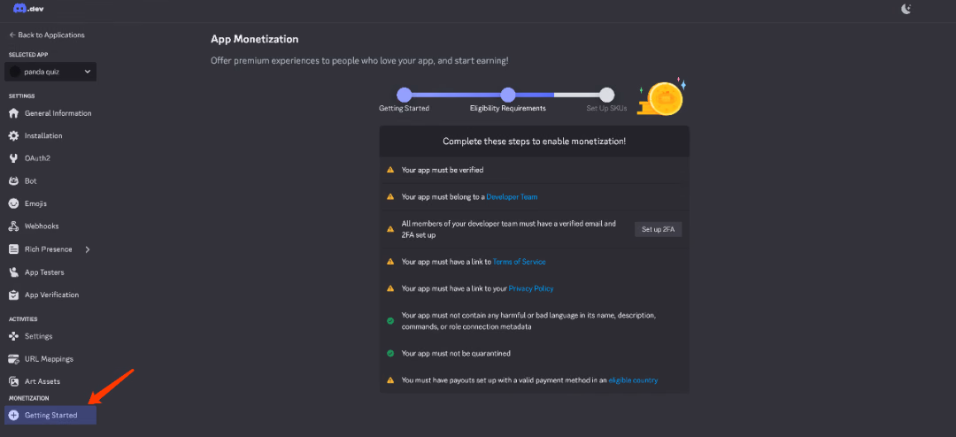The image size is (956, 437).
Task: Click warning icon beside 2FA requirement
Action: click(x=390, y=230)
